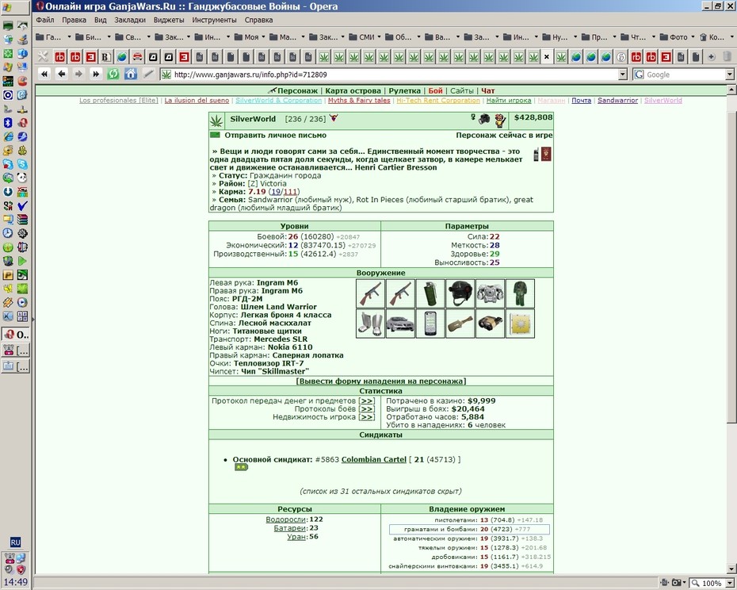
Task: Switch to the tab with B icon
Action: pos(106,57)
